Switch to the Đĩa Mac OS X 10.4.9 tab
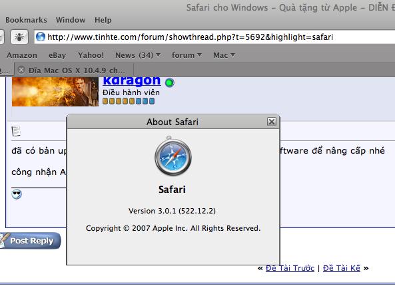 pos(74,70)
